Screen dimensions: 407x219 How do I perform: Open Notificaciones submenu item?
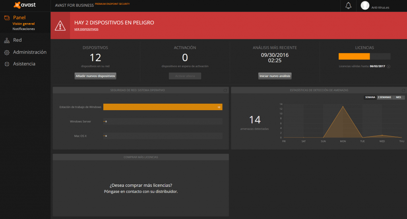[23, 29]
